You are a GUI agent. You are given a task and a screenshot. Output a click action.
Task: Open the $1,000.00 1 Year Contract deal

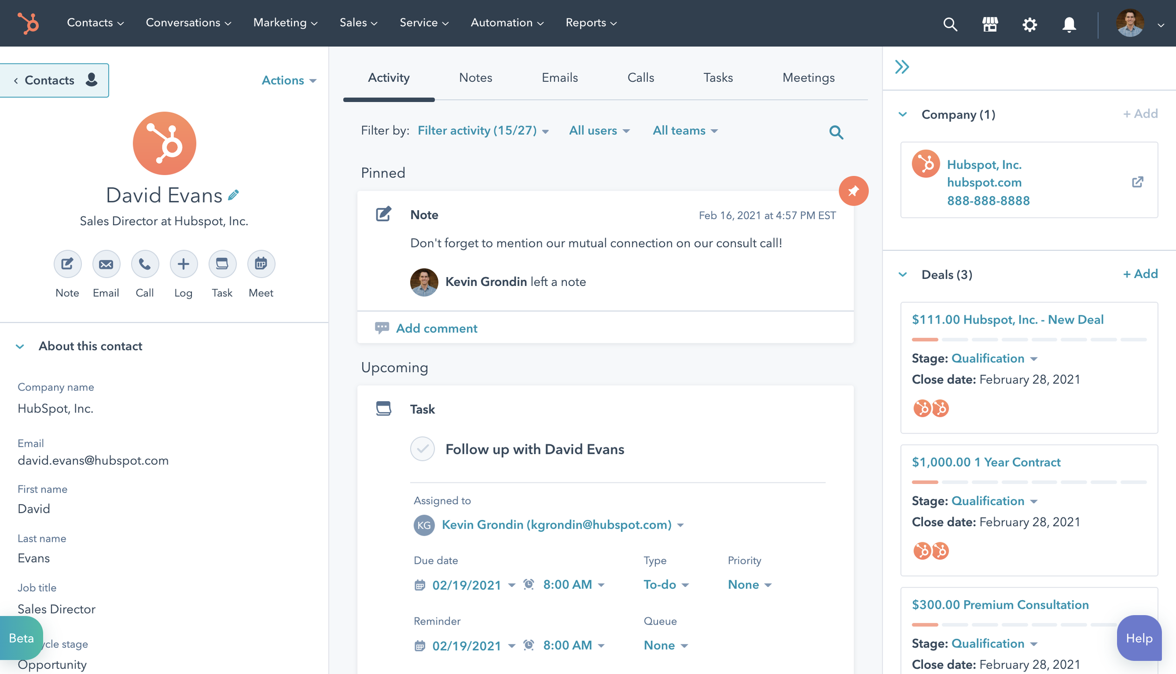click(986, 462)
